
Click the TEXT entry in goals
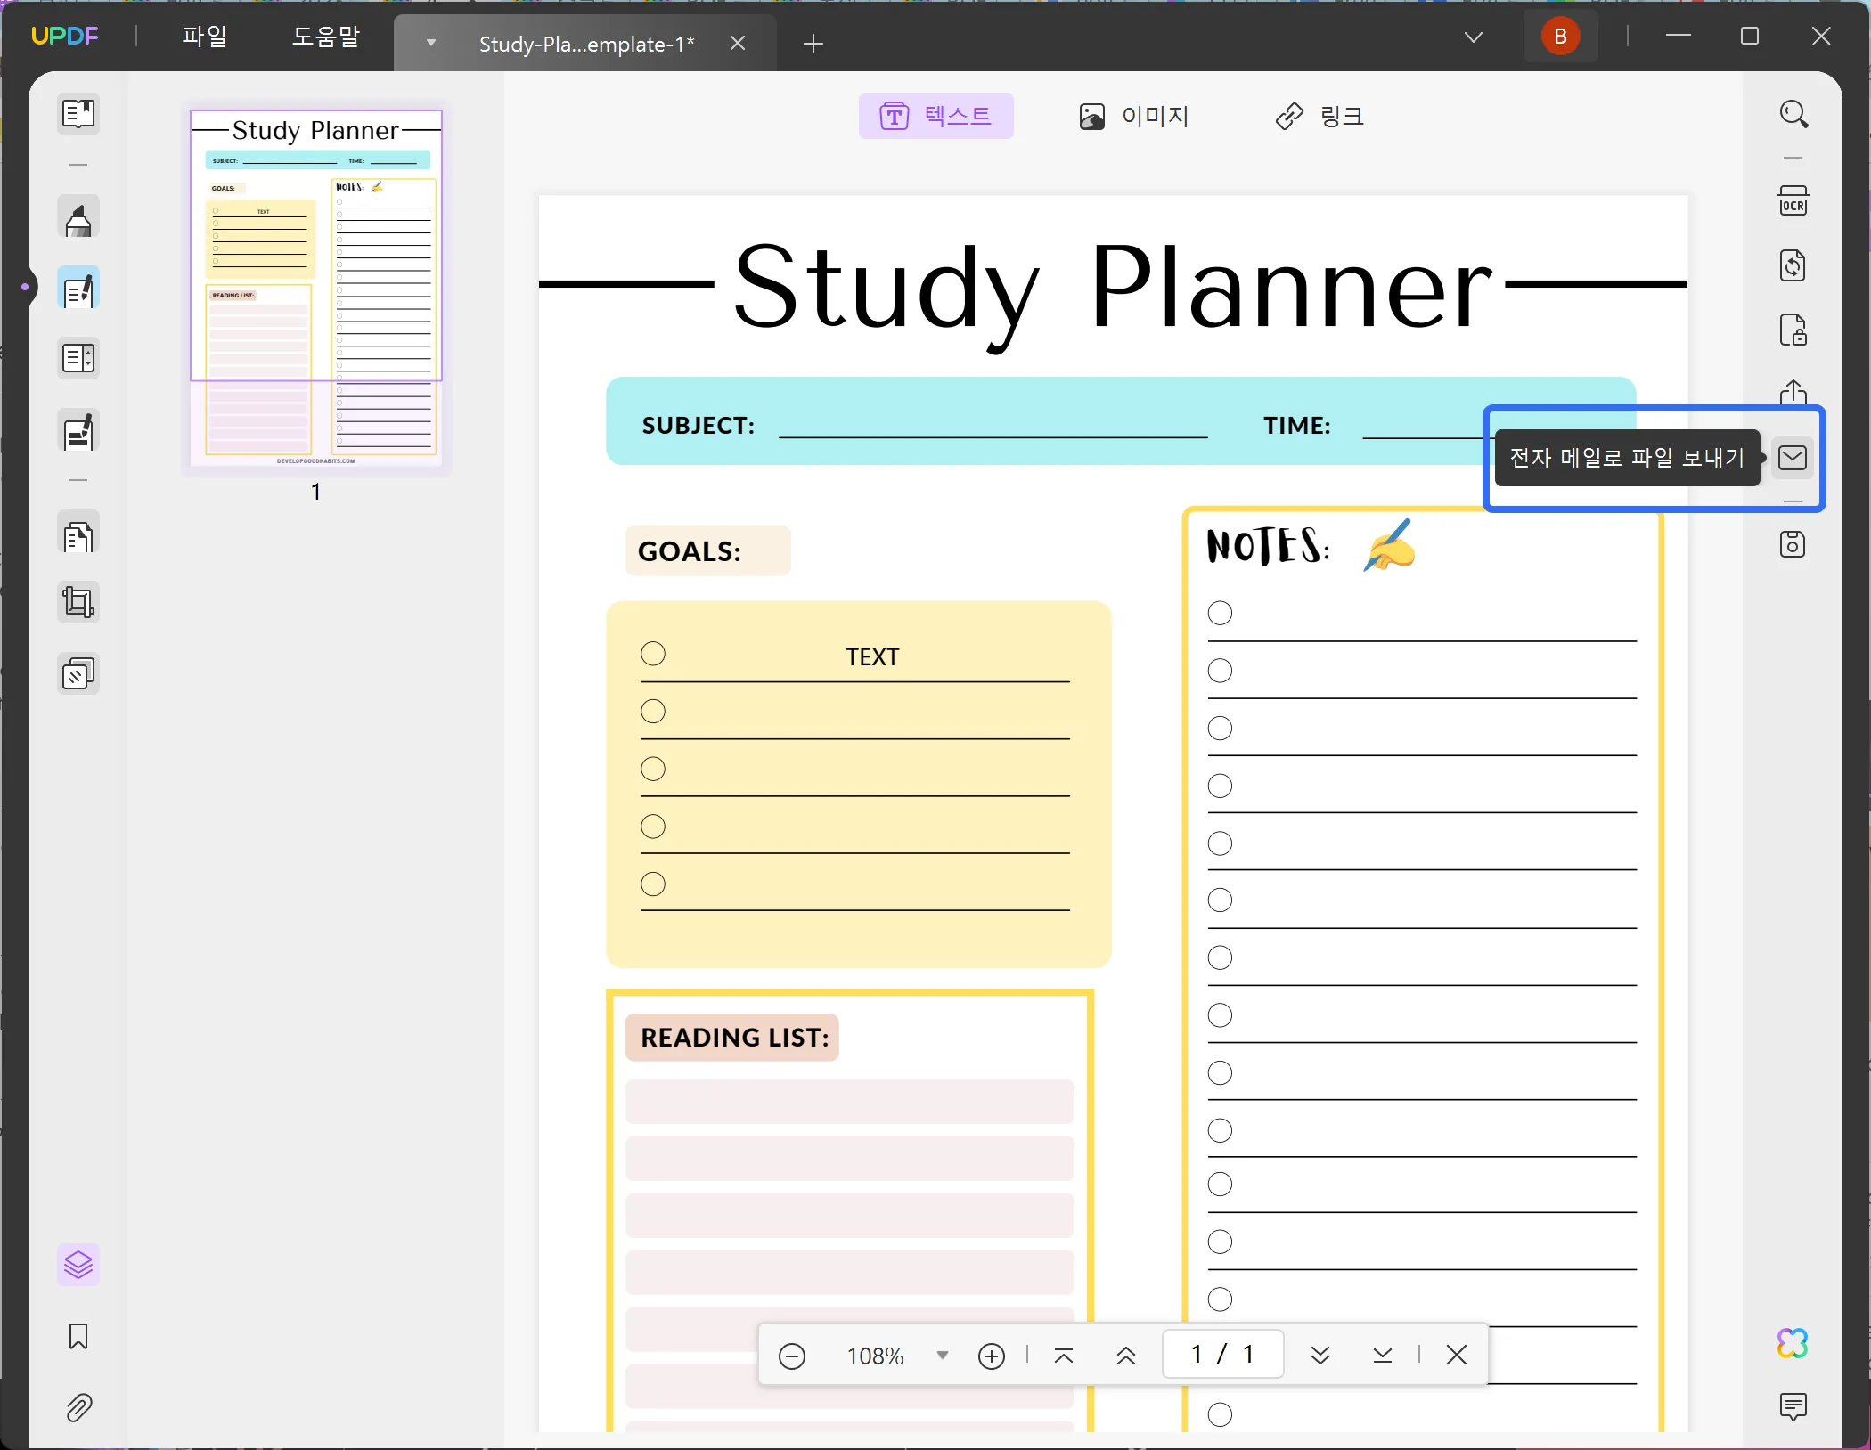[x=872, y=657]
